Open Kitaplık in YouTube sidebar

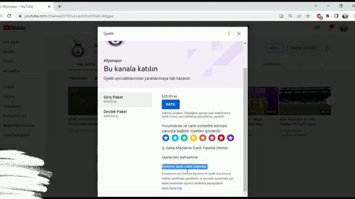9,87
